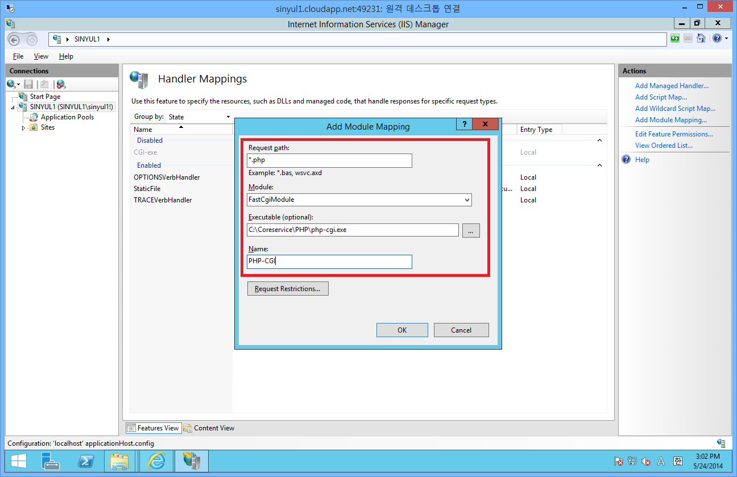Open the View menu
The image size is (737, 477).
coord(41,56)
